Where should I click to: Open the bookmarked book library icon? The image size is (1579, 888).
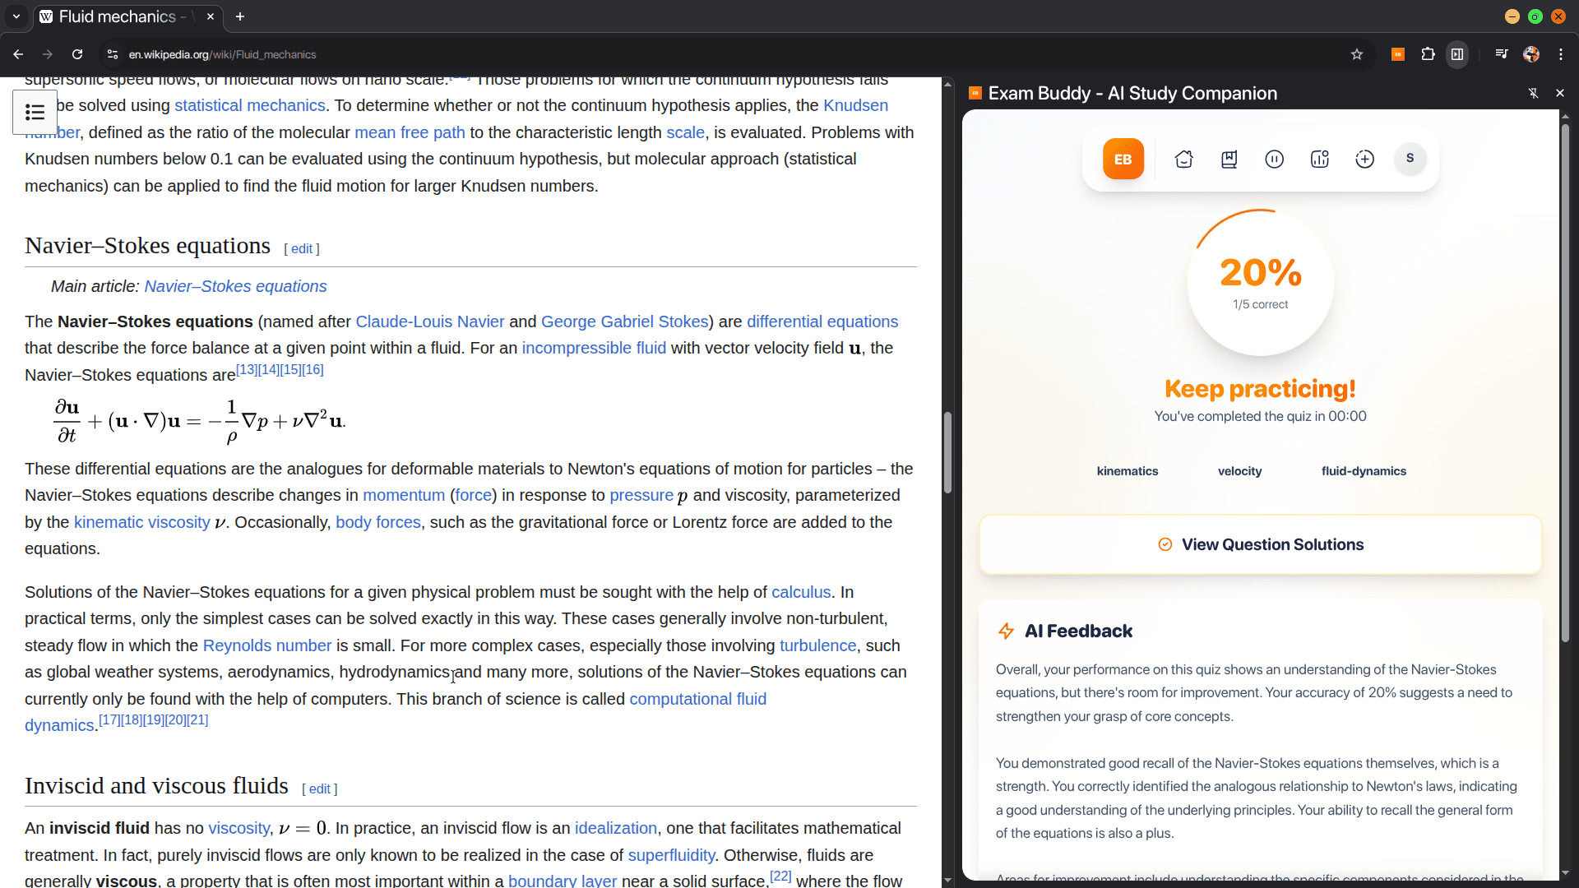coord(1229,160)
